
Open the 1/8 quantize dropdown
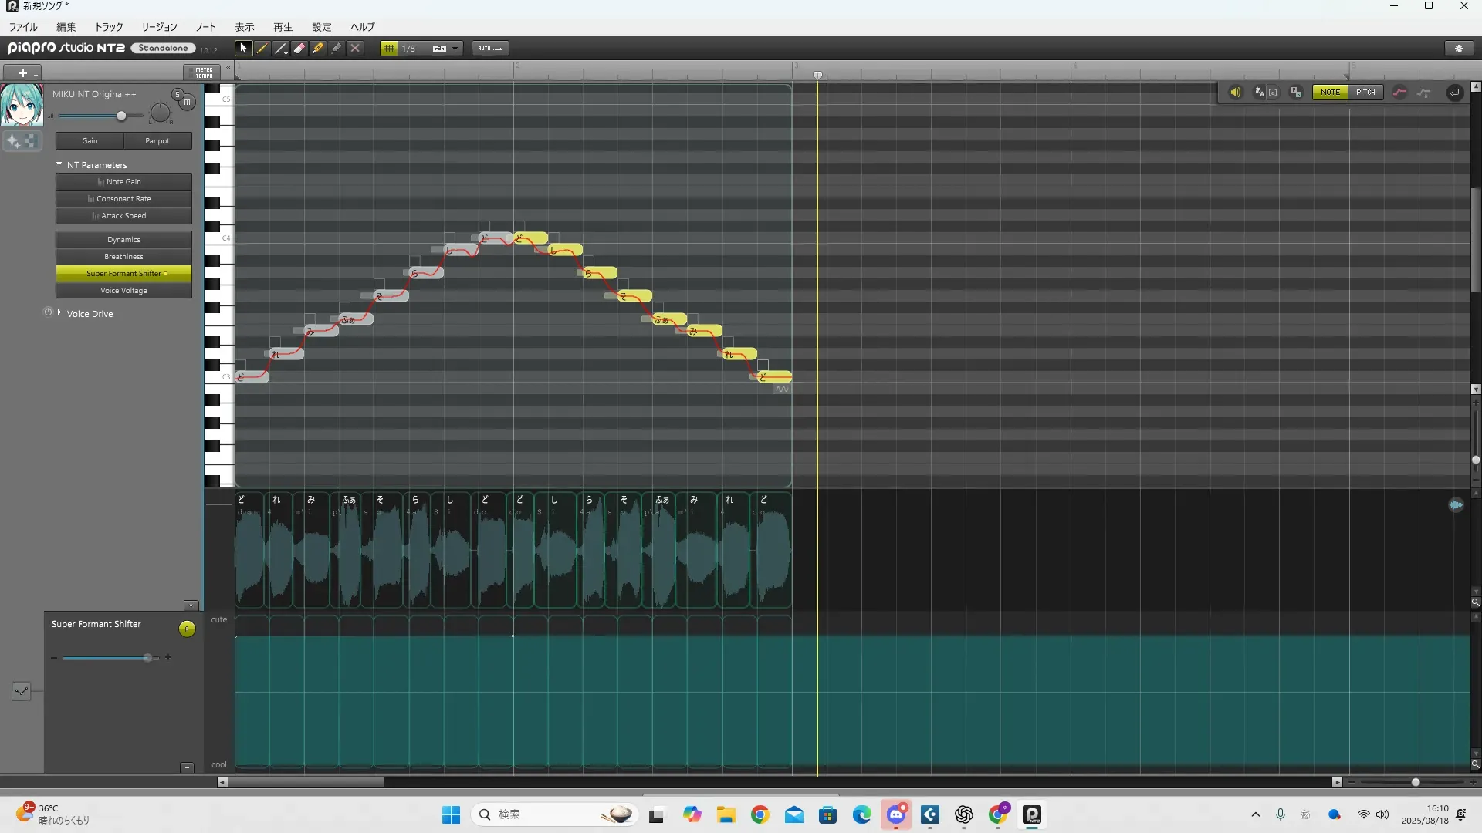455,48
